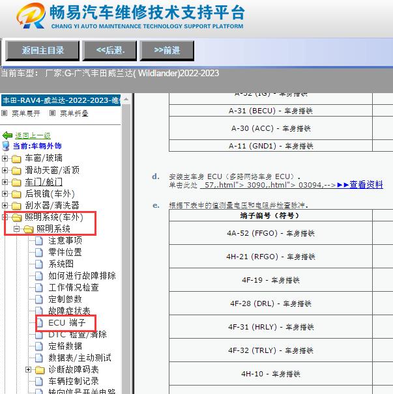Viewport: 393px width, 394px height.
Task: Expand the 车门/舱门 folder node
Action: [5, 182]
